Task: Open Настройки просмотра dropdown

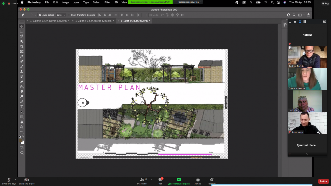Action: click(189, 2)
